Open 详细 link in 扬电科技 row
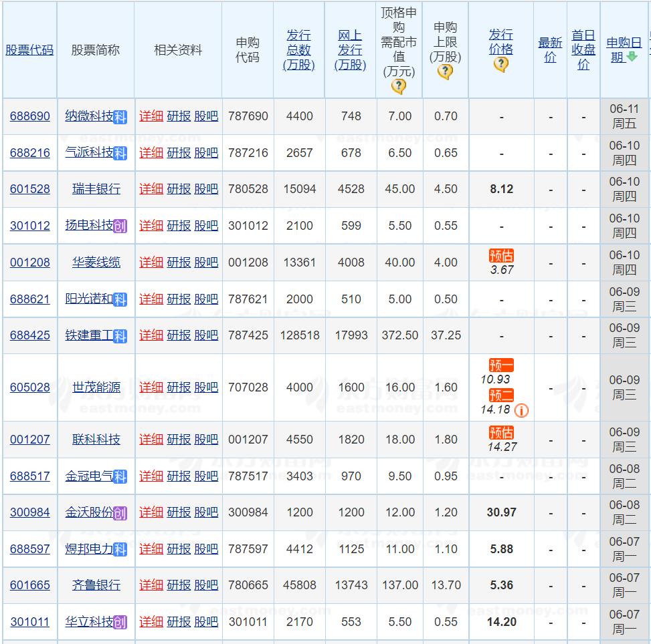Viewport: 651px width, 644px height. (151, 226)
